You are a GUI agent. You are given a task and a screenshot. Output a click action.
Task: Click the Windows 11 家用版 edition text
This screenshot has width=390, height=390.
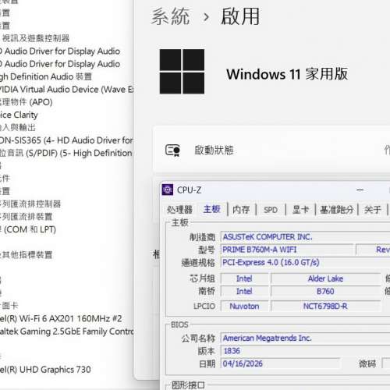(x=287, y=74)
